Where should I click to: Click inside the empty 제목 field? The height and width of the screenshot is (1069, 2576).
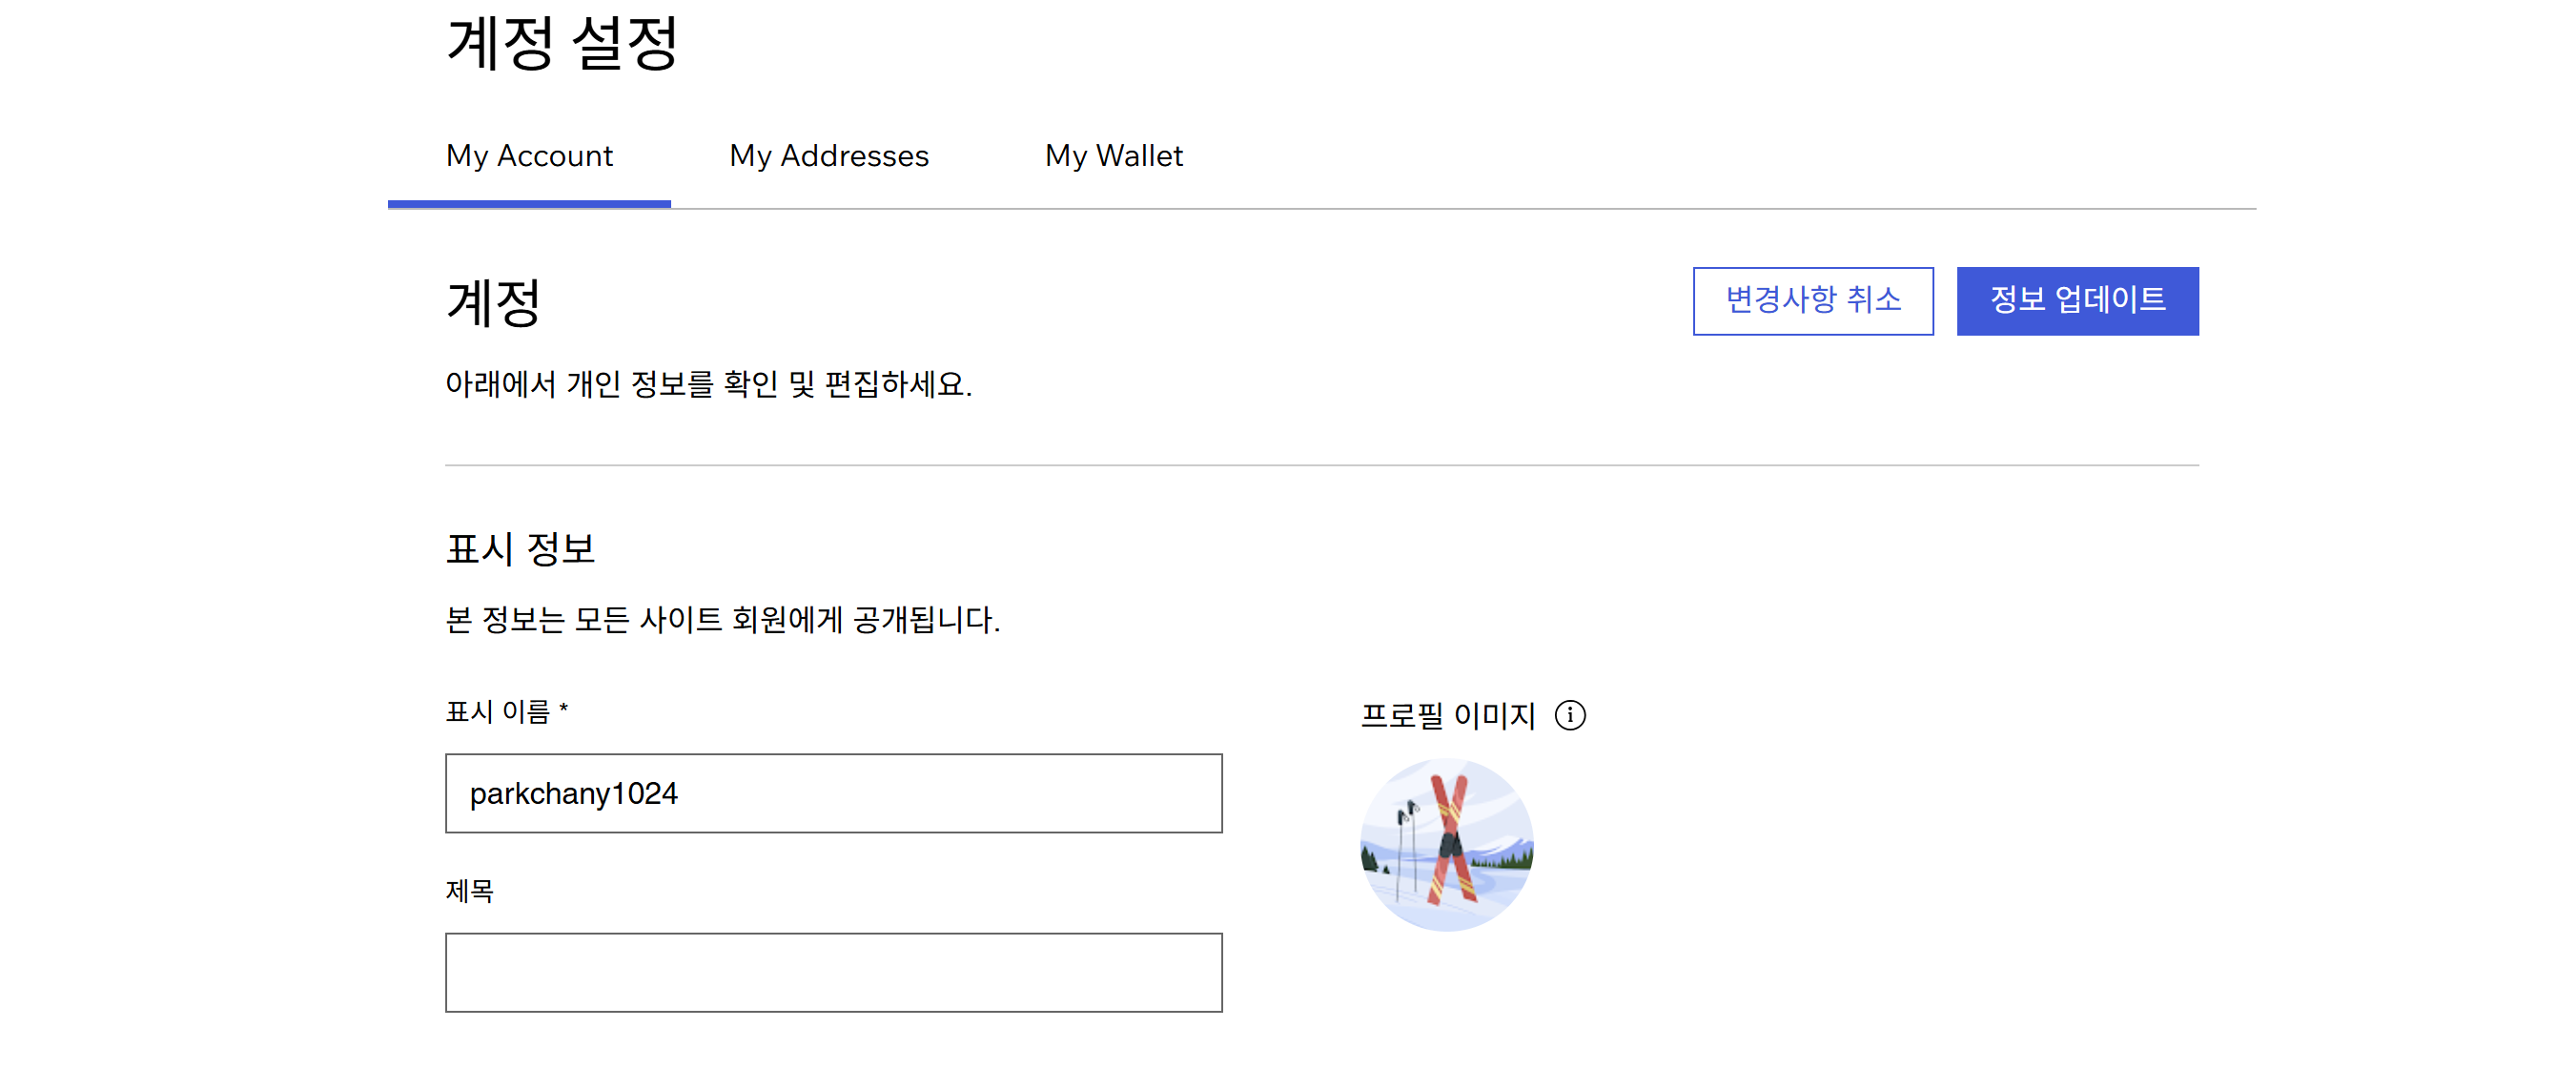pos(833,971)
